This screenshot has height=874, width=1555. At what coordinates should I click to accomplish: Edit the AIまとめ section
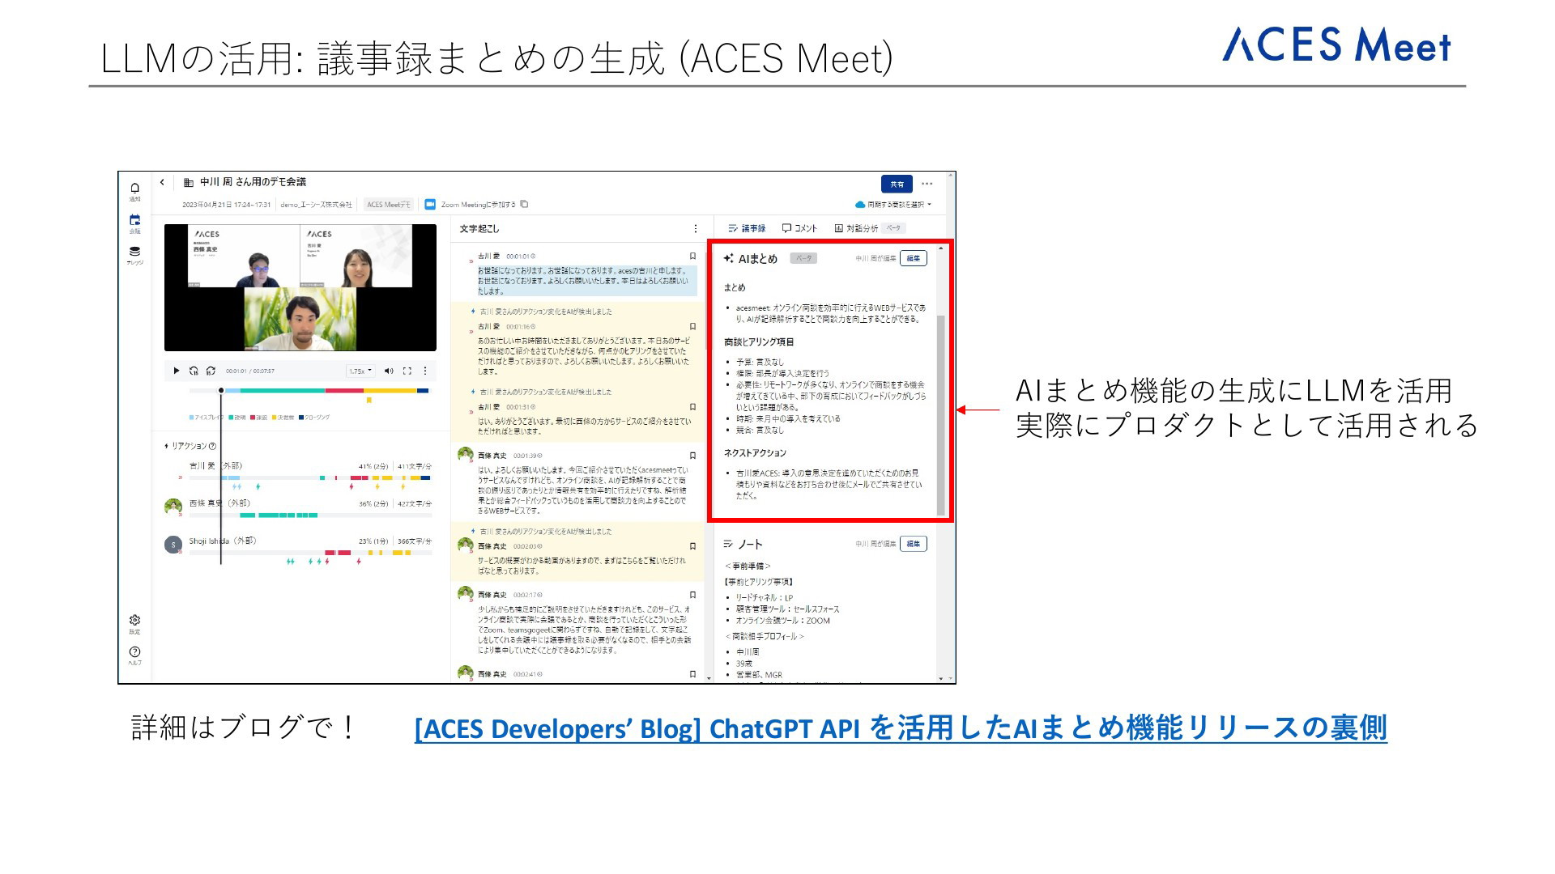click(913, 258)
